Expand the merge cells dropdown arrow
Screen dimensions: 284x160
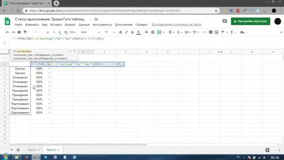tap(164, 32)
